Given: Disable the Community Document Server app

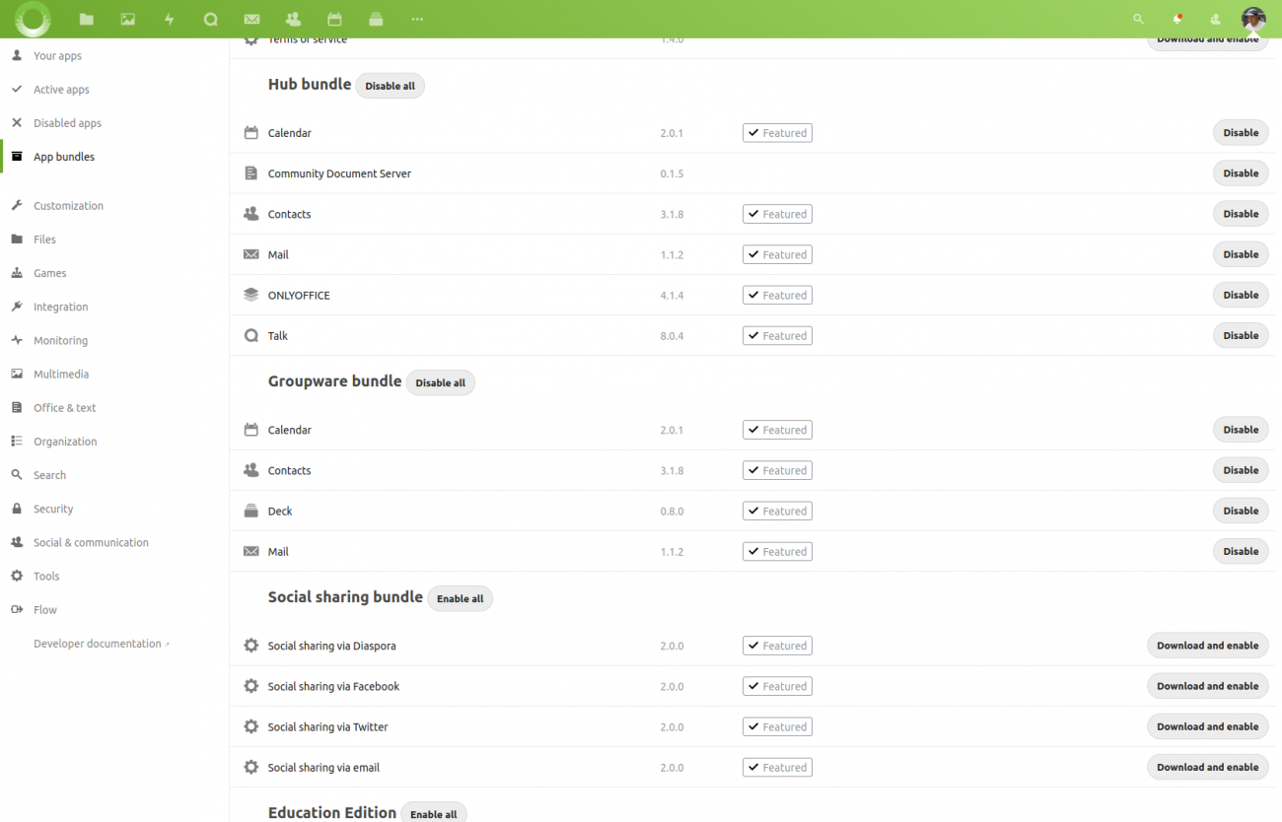Looking at the screenshot, I should pyautogui.click(x=1241, y=173).
